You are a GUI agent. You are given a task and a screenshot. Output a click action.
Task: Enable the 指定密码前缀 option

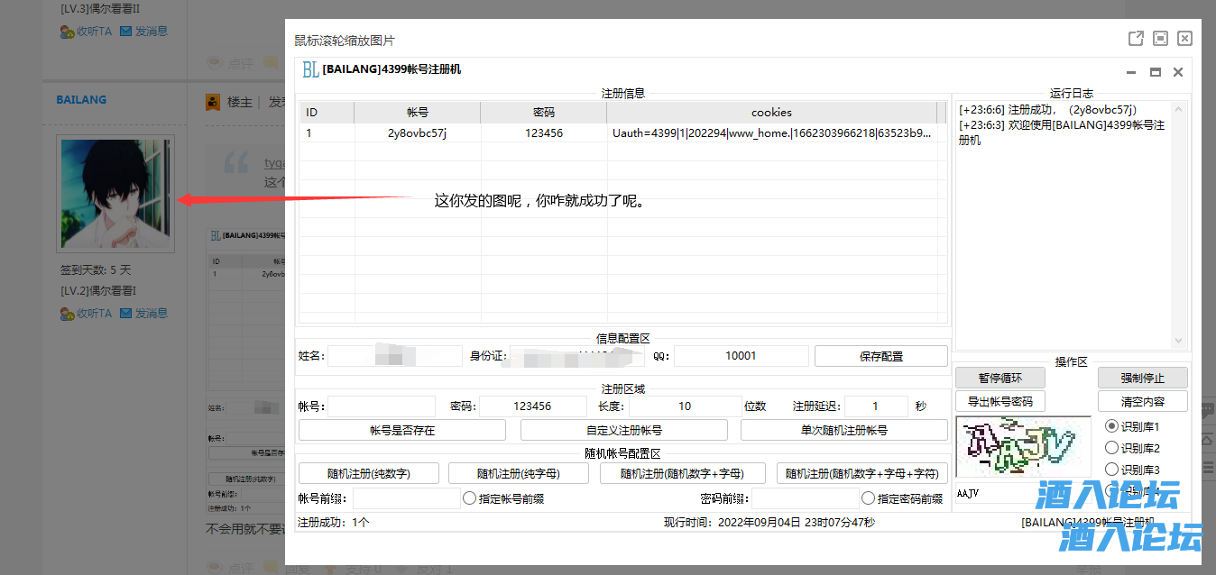tap(866, 496)
